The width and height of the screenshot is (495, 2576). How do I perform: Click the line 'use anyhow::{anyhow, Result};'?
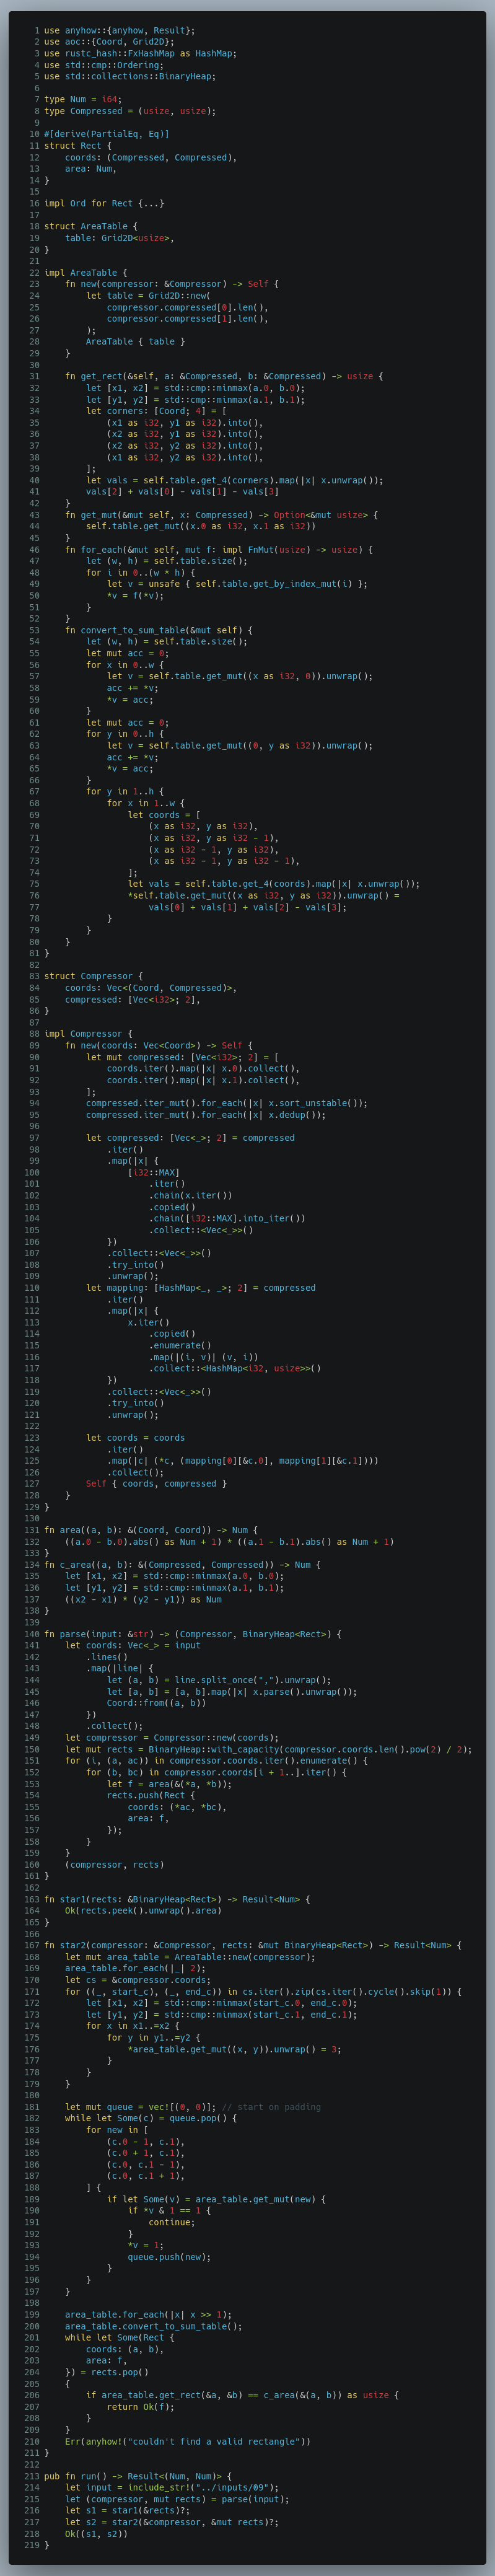(x=119, y=31)
